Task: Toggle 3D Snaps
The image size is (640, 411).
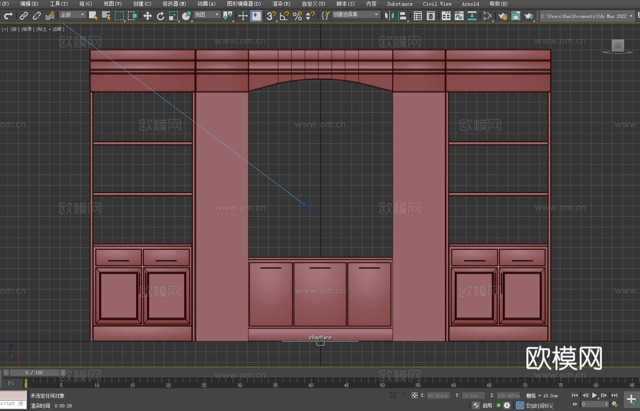Action: click(271, 16)
